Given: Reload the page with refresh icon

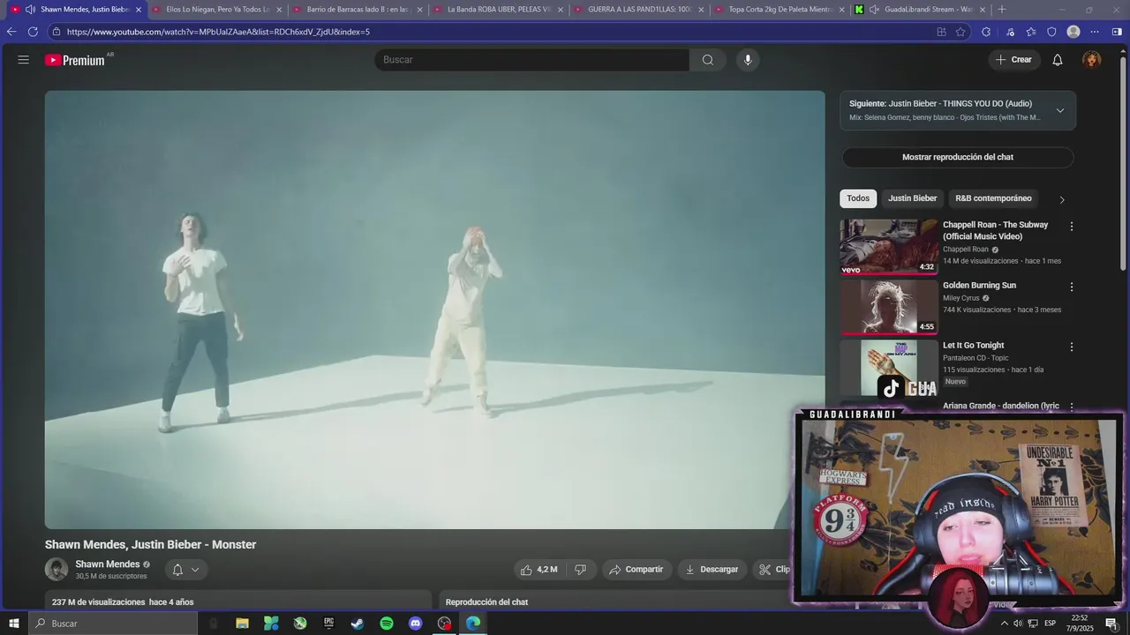Looking at the screenshot, I should pyautogui.click(x=33, y=32).
